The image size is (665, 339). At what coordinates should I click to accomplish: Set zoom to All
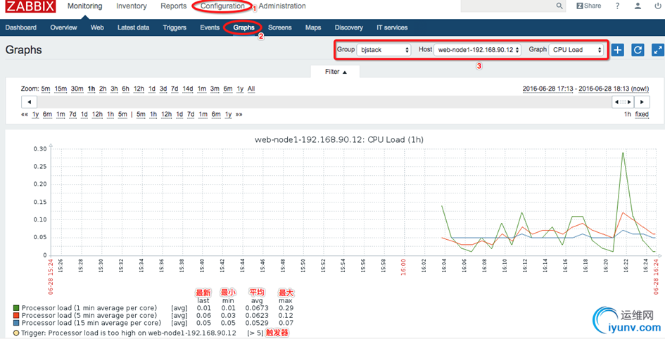251,89
